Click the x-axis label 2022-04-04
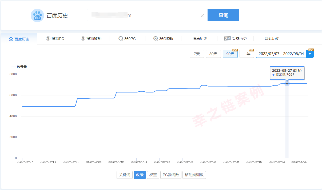This screenshot has width=322, height=190. click(116, 162)
